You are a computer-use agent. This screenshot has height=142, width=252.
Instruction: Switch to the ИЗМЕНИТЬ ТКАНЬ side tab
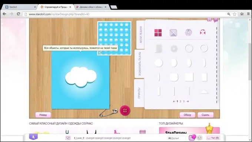tap(139, 64)
